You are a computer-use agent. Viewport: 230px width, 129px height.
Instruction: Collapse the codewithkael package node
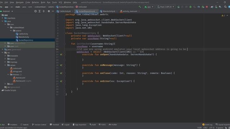pos(8,28)
